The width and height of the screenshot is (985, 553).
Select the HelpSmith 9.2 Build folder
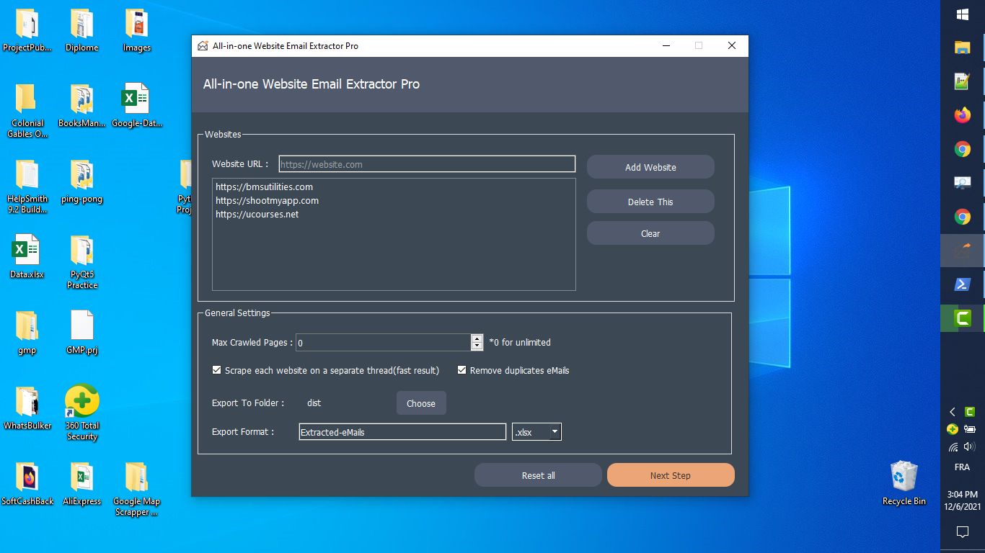27,186
